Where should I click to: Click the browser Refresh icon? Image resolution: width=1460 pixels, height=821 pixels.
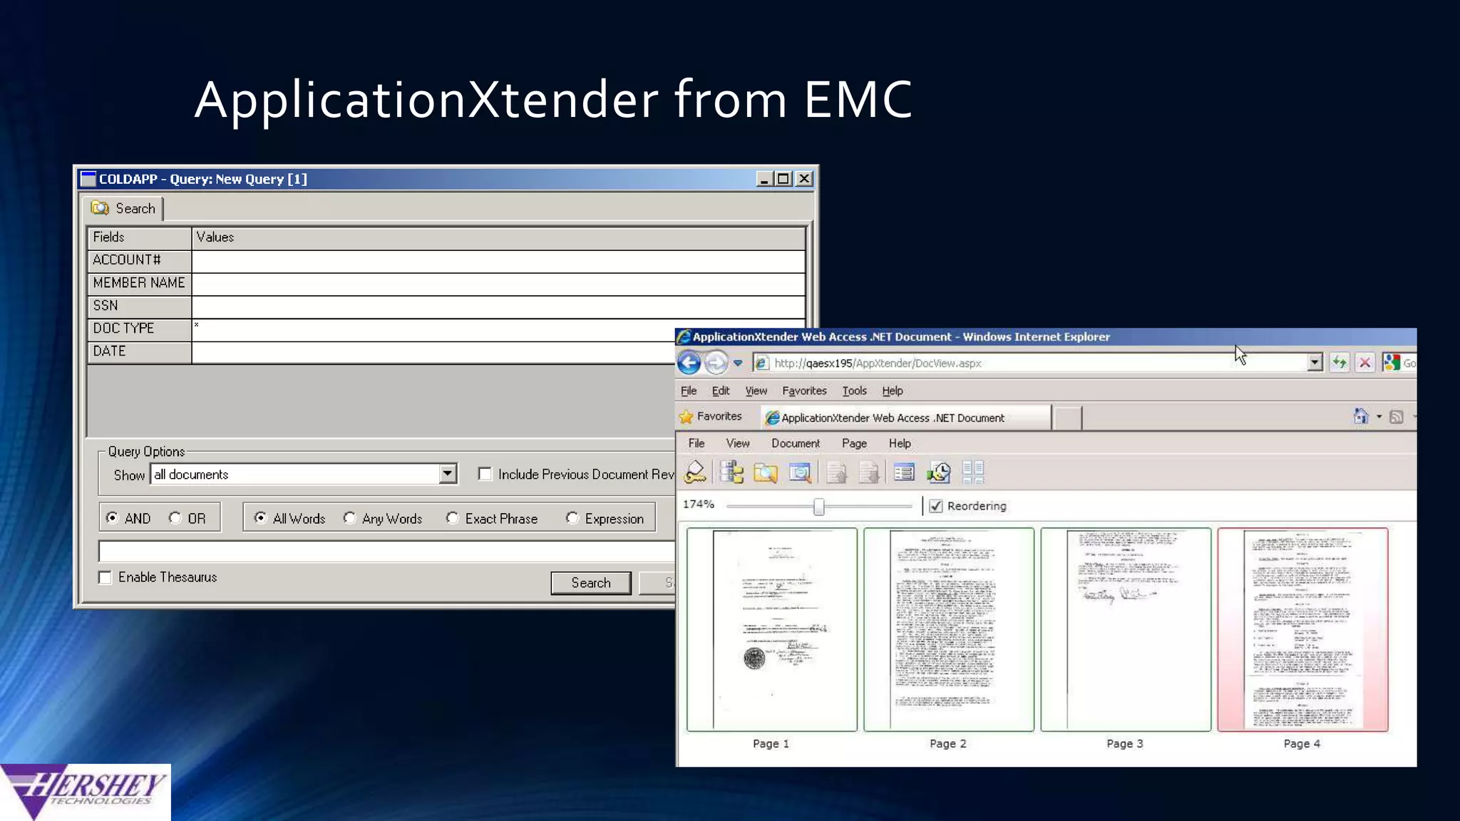1340,363
